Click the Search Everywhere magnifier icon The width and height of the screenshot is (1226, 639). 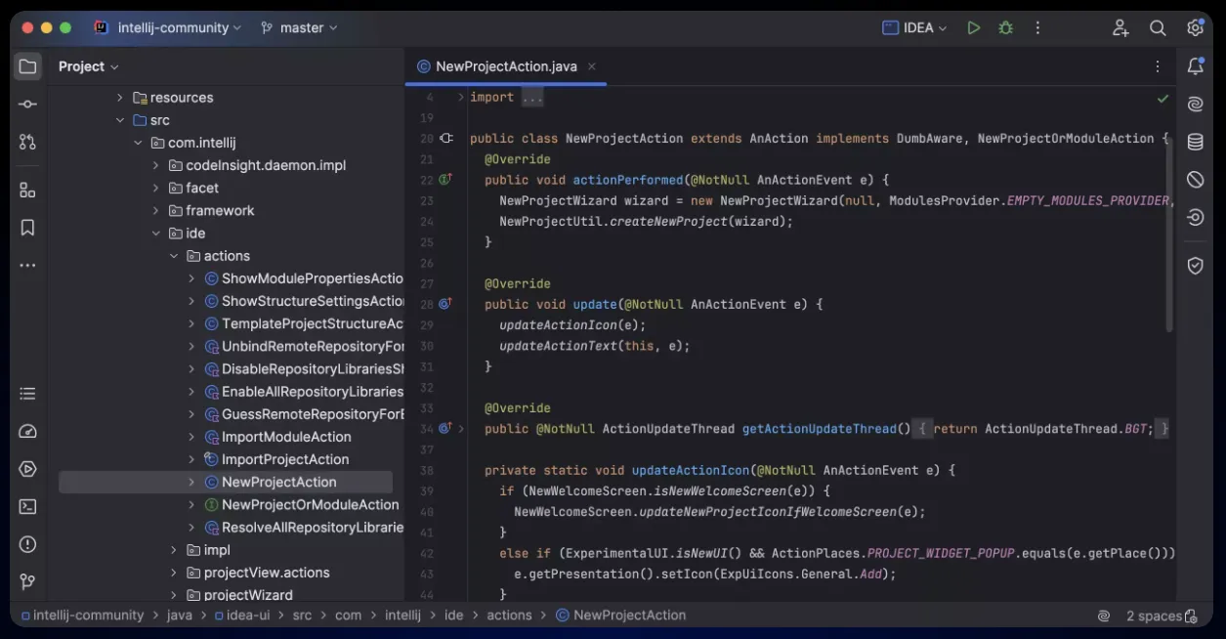coord(1158,28)
